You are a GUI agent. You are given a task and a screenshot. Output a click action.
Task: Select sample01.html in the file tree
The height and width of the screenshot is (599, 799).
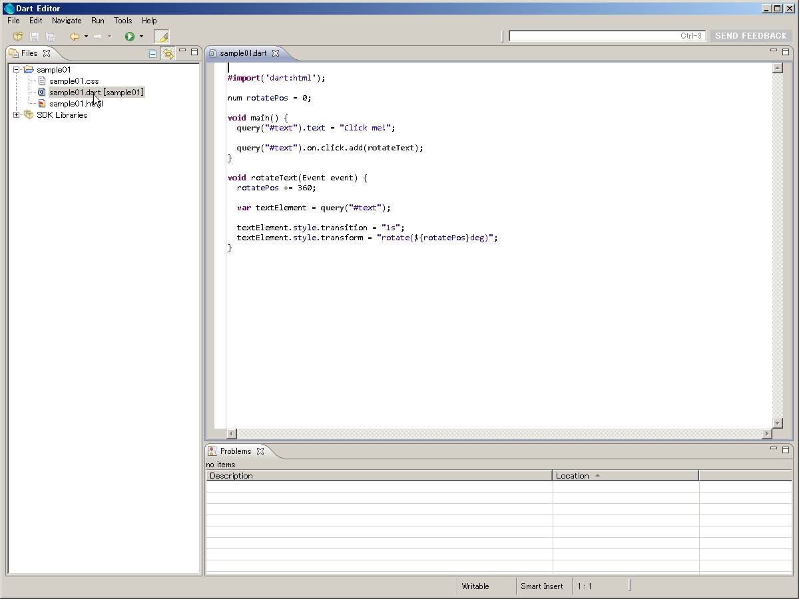[x=76, y=104]
